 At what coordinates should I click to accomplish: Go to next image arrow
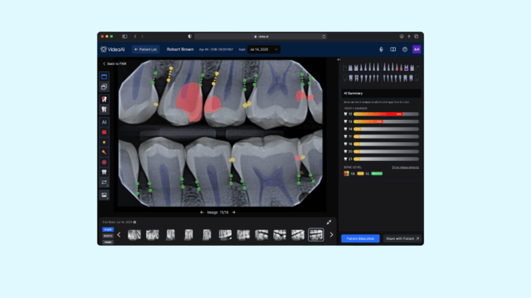pyautogui.click(x=234, y=212)
